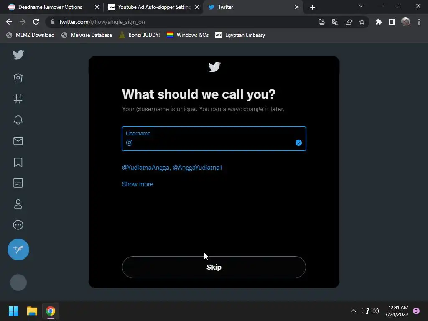The height and width of the screenshot is (321, 428).
Task: Open Lists icon in sidebar
Action: [18, 183]
